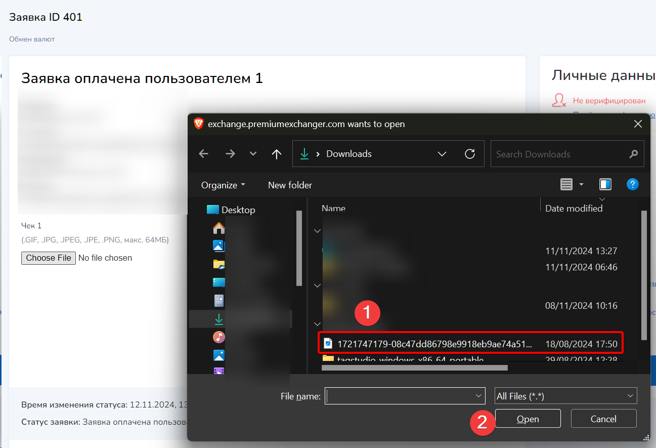Select the 1721747179 image file

click(434, 344)
